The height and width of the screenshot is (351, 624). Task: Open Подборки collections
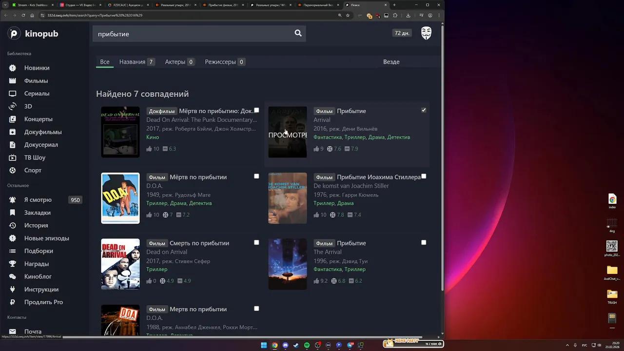click(x=39, y=251)
